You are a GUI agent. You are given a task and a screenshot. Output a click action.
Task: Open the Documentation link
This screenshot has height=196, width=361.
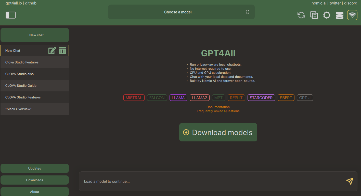coord(218,107)
